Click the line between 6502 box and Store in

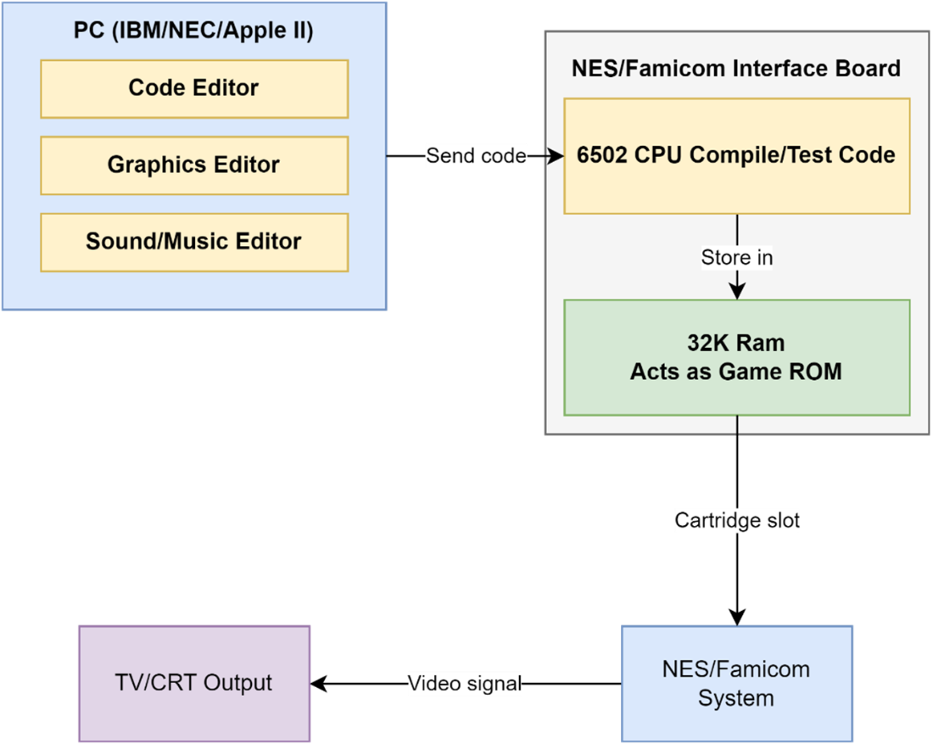click(737, 229)
